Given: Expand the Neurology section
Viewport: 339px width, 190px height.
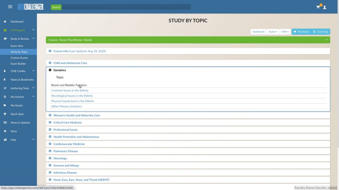Looking at the screenshot, I should tap(188, 158).
